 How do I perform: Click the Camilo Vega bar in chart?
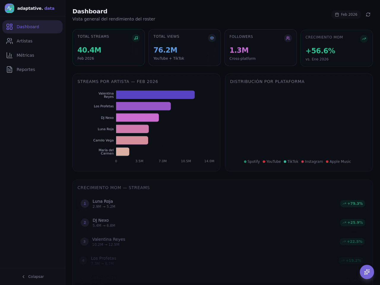[132, 140]
